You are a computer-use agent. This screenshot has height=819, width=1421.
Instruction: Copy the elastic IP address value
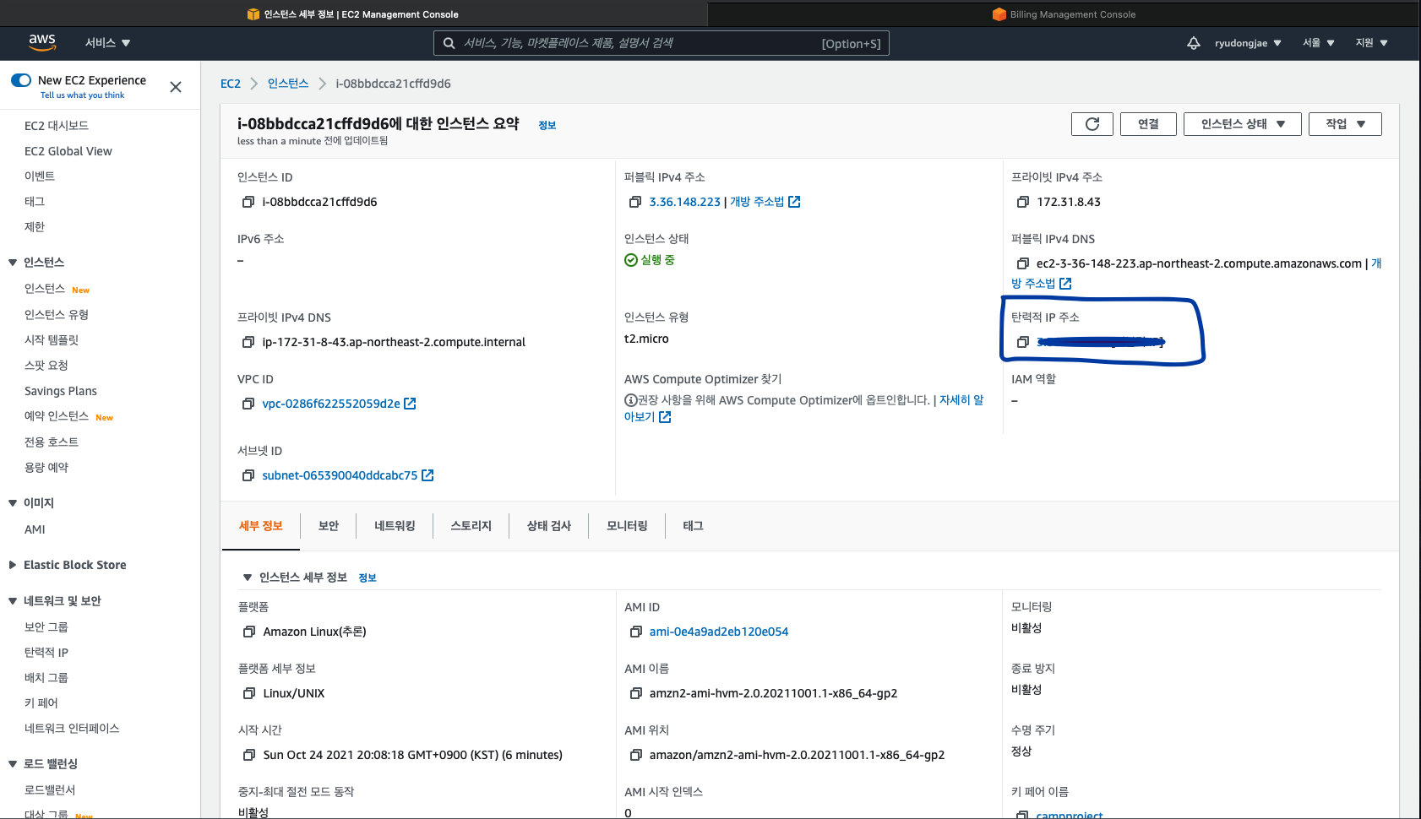point(1023,342)
